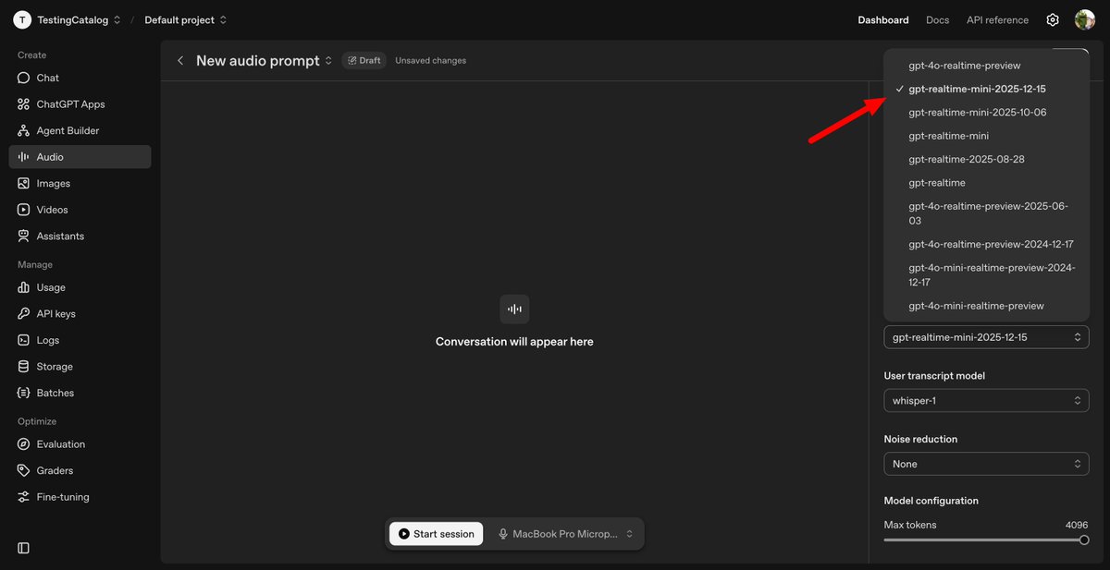
Task: Collapse the sidebar with panel icon
Action: pos(24,548)
